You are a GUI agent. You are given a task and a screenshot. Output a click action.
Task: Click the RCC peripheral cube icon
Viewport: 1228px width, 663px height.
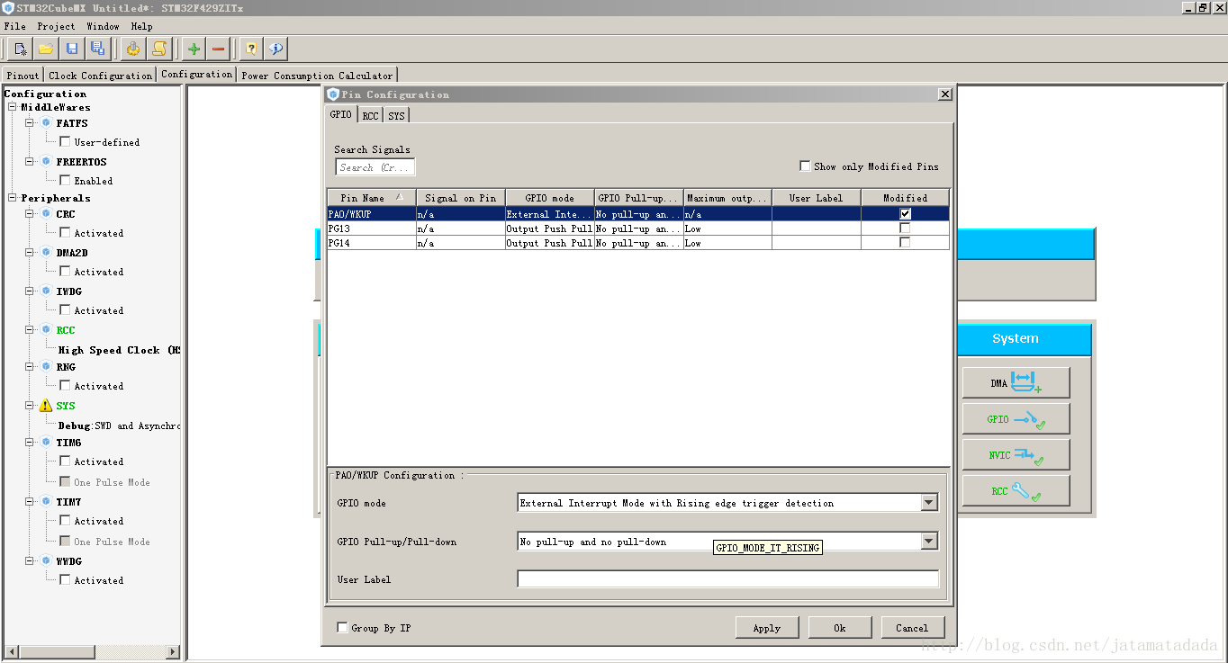(46, 329)
